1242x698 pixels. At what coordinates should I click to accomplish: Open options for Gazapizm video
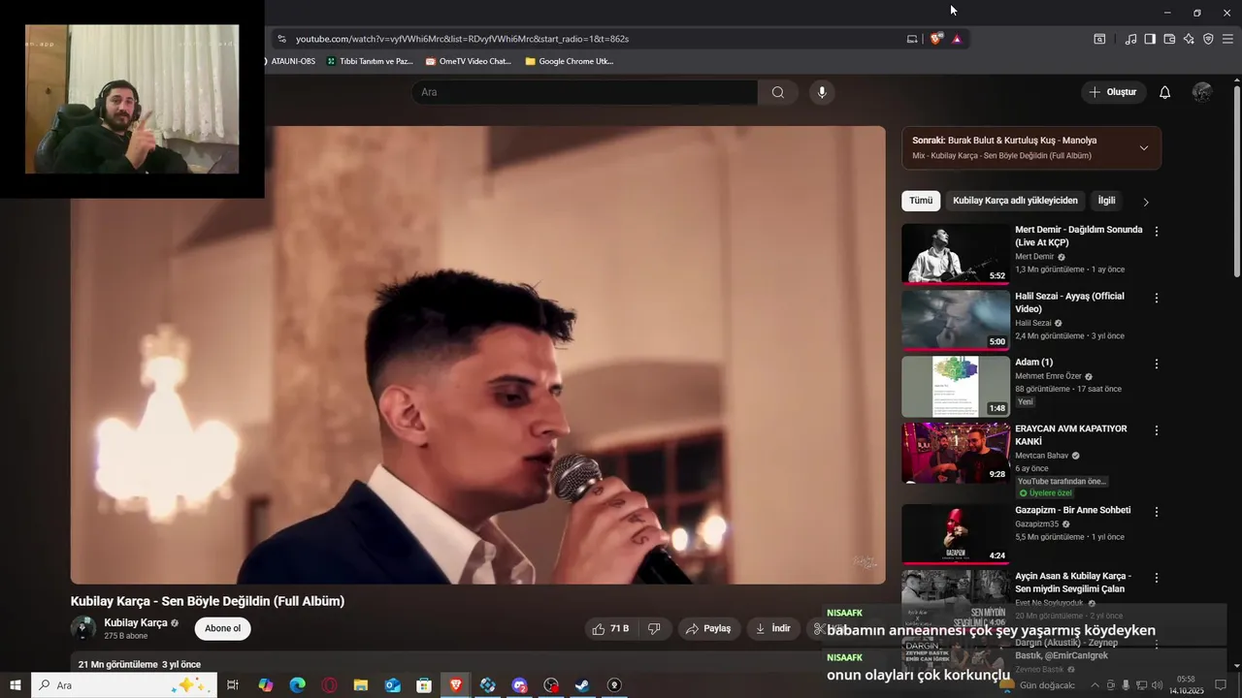point(1156,511)
